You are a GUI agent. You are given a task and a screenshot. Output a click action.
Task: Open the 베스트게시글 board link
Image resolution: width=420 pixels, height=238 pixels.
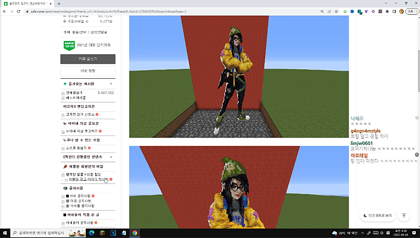click(x=76, y=98)
